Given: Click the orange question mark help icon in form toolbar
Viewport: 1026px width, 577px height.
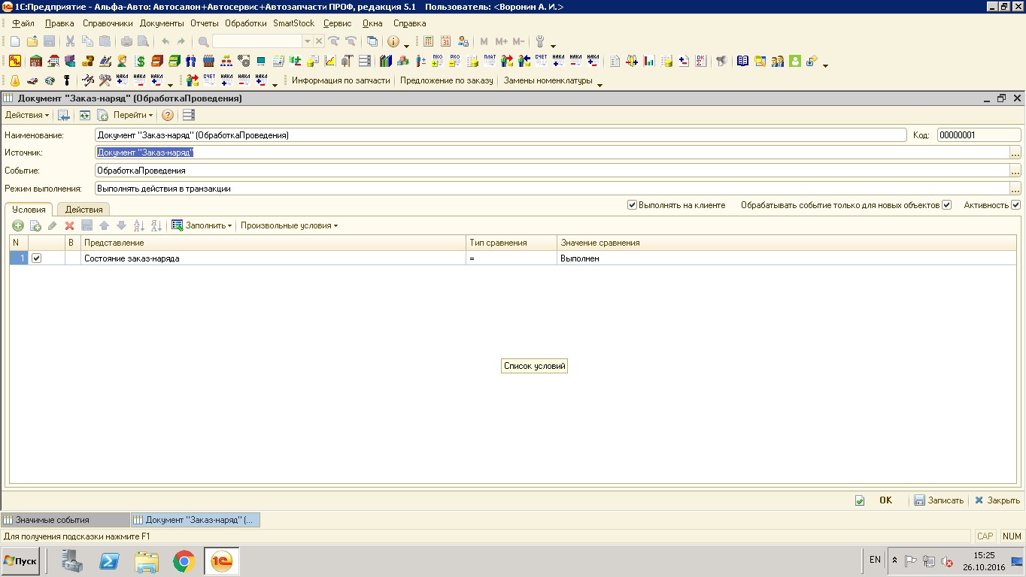Looking at the screenshot, I should (x=168, y=115).
